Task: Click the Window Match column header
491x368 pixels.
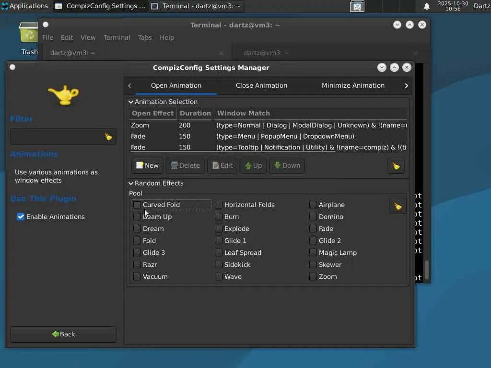Action: 311,113
